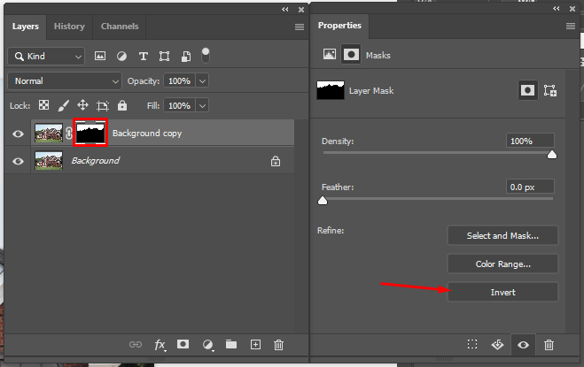Hide the Background copy layer
This screenshot has height=367, width=584.
coord(18,134)
